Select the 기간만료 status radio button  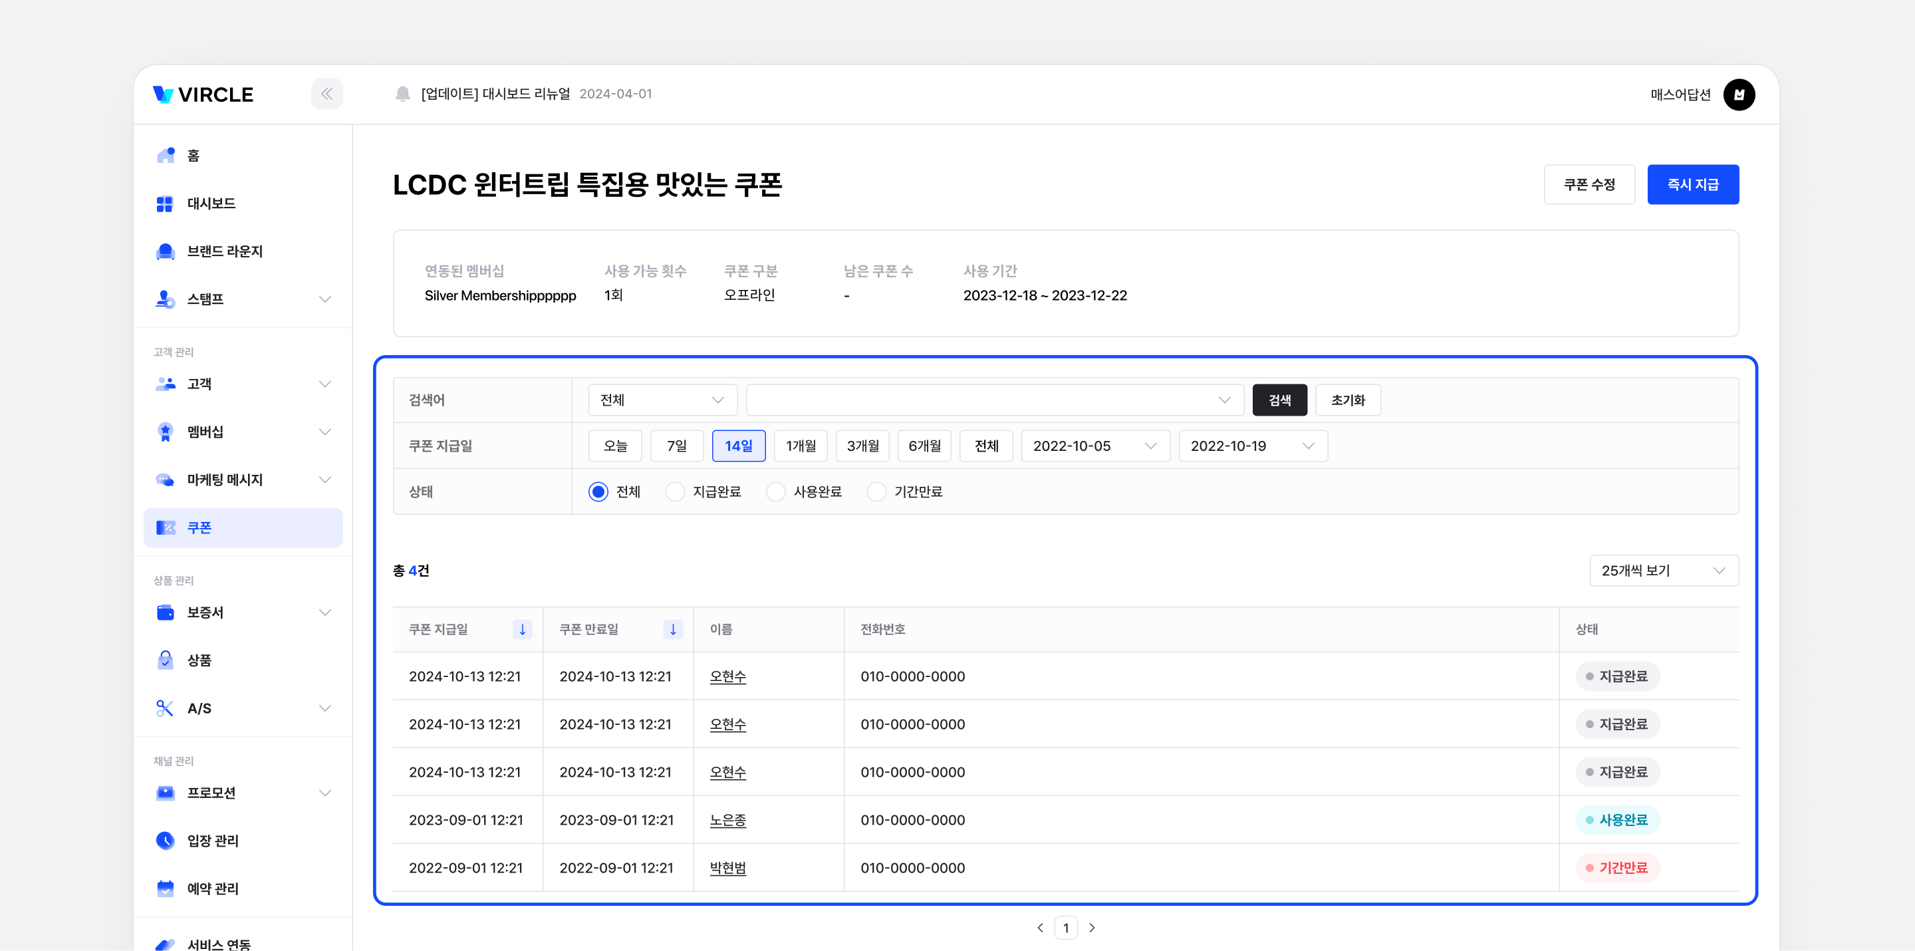[876, 491]
